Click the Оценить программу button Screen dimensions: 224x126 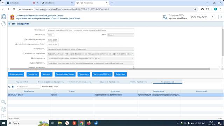click(65, 74)
